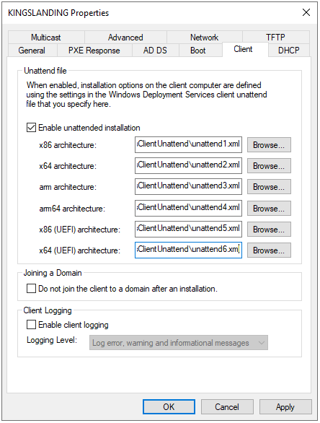The image size is (320, 423).
Task: Uncheck Enable unattended installation checkbox
Action: point(31,127)
